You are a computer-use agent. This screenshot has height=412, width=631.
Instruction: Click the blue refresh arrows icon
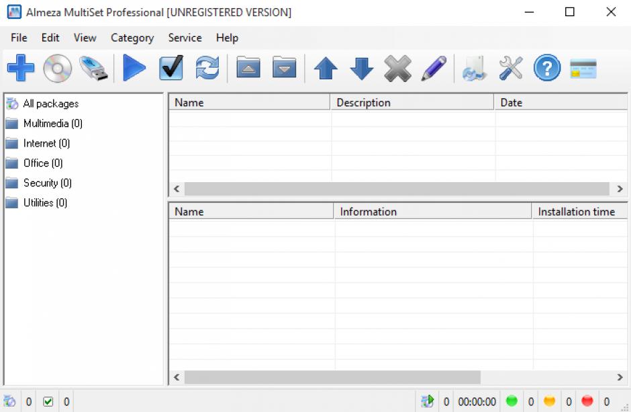(207, 68)
